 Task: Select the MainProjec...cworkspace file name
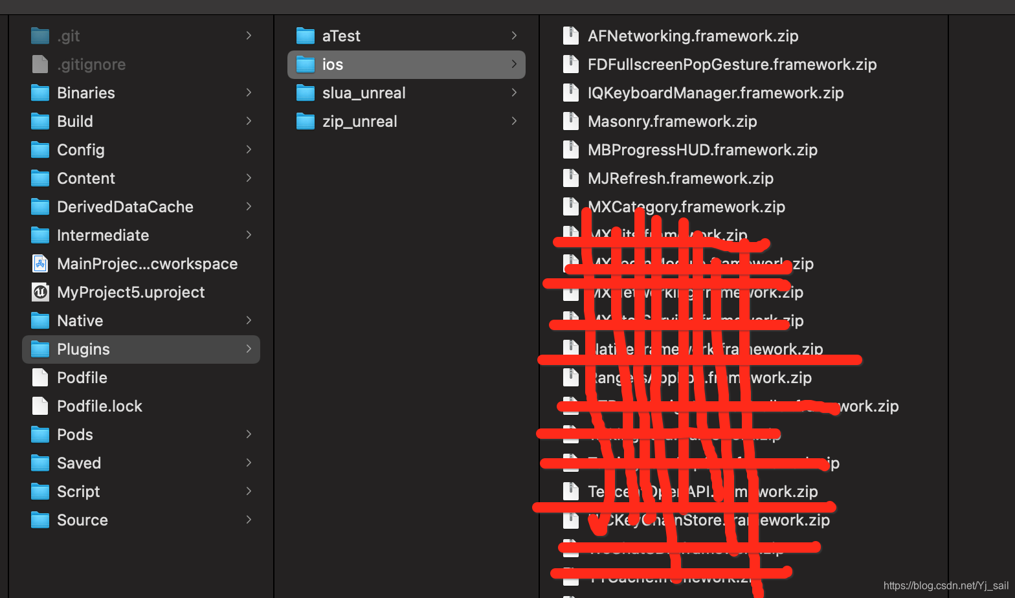(147, 264)
